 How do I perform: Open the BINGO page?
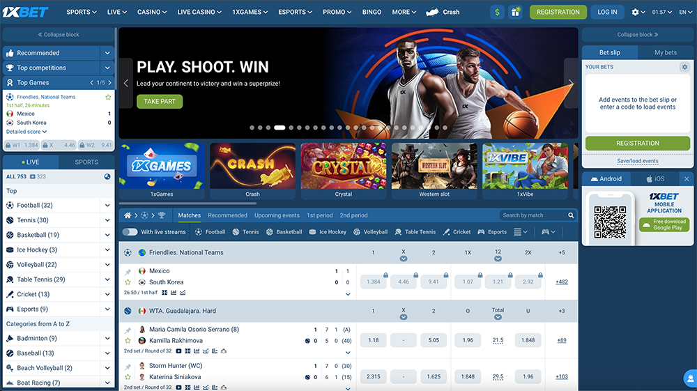click(372, 12)
